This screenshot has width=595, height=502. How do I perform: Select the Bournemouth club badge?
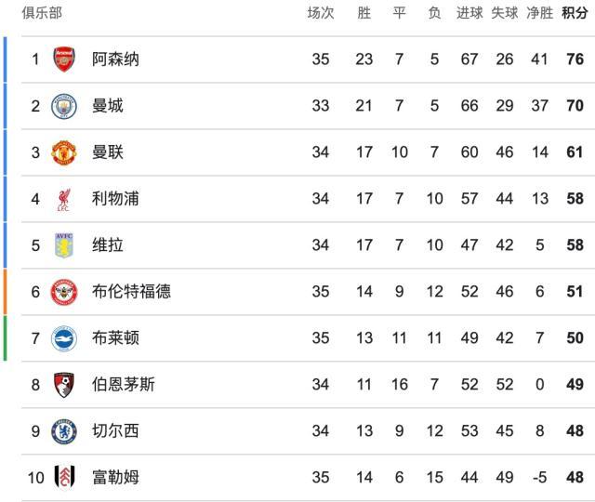(64, 385)
